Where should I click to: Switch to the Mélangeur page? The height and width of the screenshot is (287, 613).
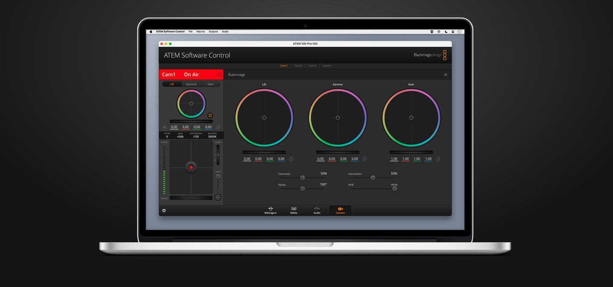(x=270, y=210)
